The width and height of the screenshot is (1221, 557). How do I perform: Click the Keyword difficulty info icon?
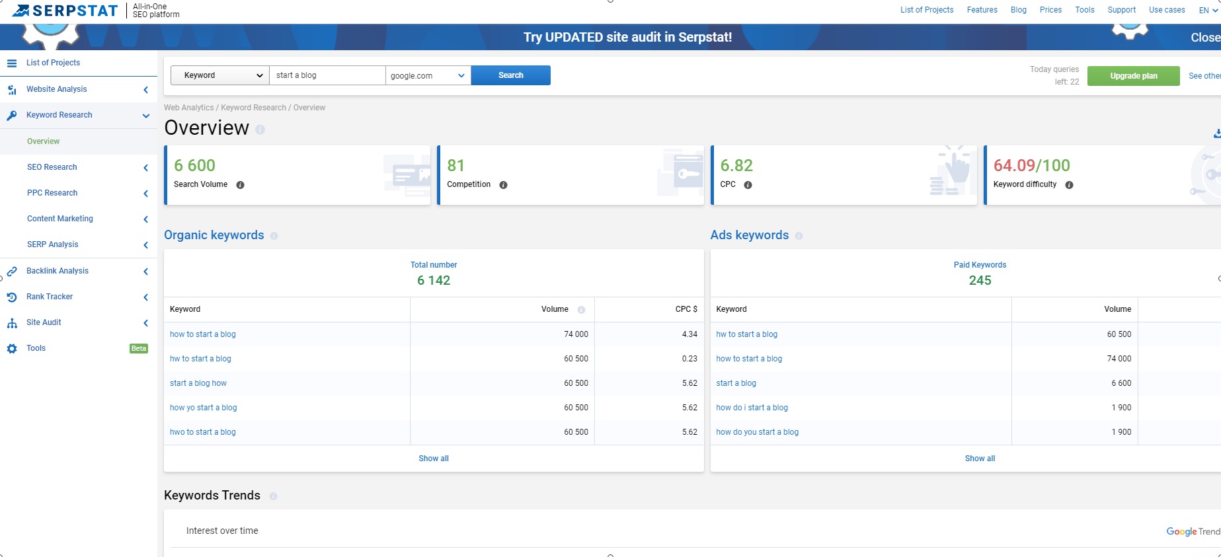[x=1069, y=185]
